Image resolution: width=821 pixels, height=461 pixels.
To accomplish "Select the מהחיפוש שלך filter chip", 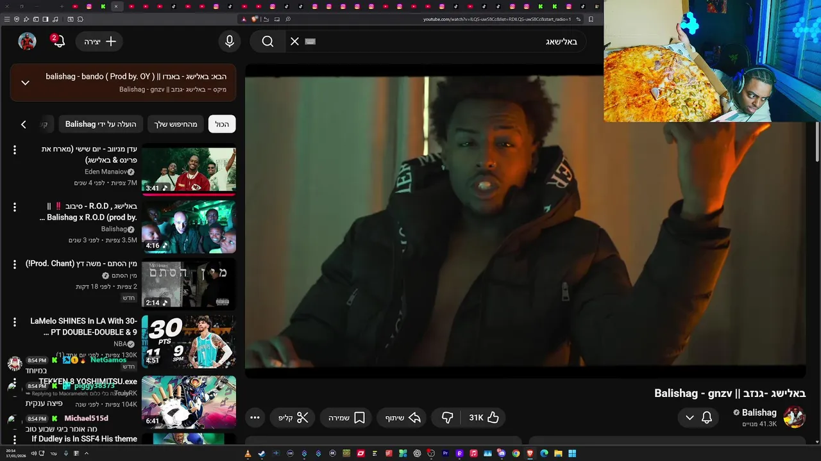I will (x=176, y=124).
